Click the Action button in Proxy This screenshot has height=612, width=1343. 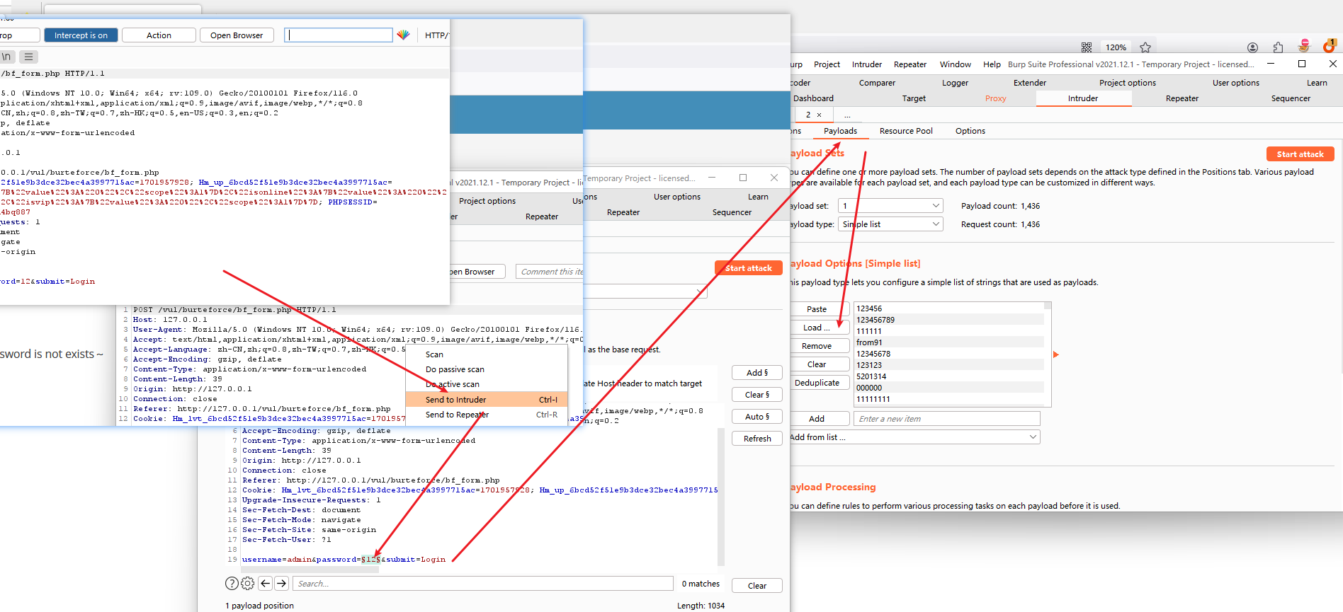pyautogui.click(x=159, y=35)
